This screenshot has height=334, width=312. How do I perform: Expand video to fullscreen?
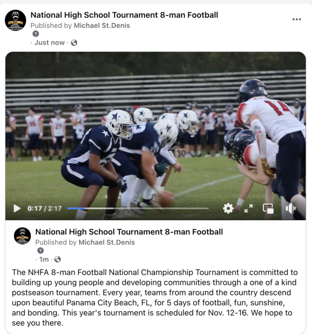point(248,208)
